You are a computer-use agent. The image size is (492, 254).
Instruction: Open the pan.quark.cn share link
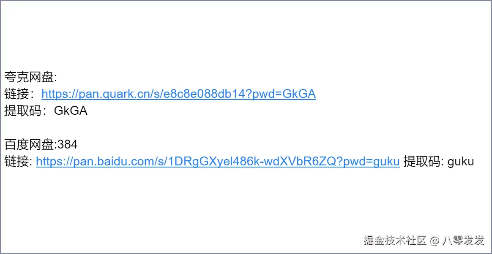pos(178,94)
